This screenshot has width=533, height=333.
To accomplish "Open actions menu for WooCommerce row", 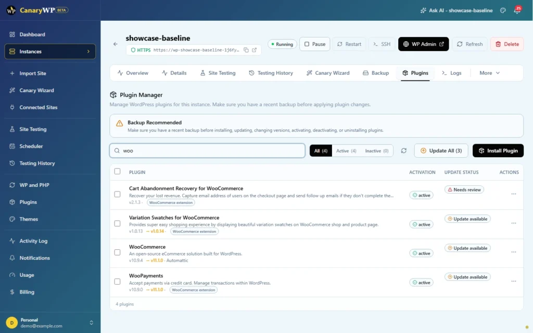I will point(514,252).
